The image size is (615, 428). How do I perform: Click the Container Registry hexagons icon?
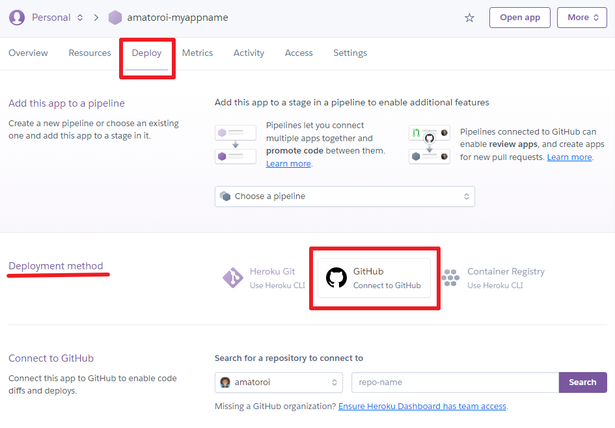click(x=450, y=278)
